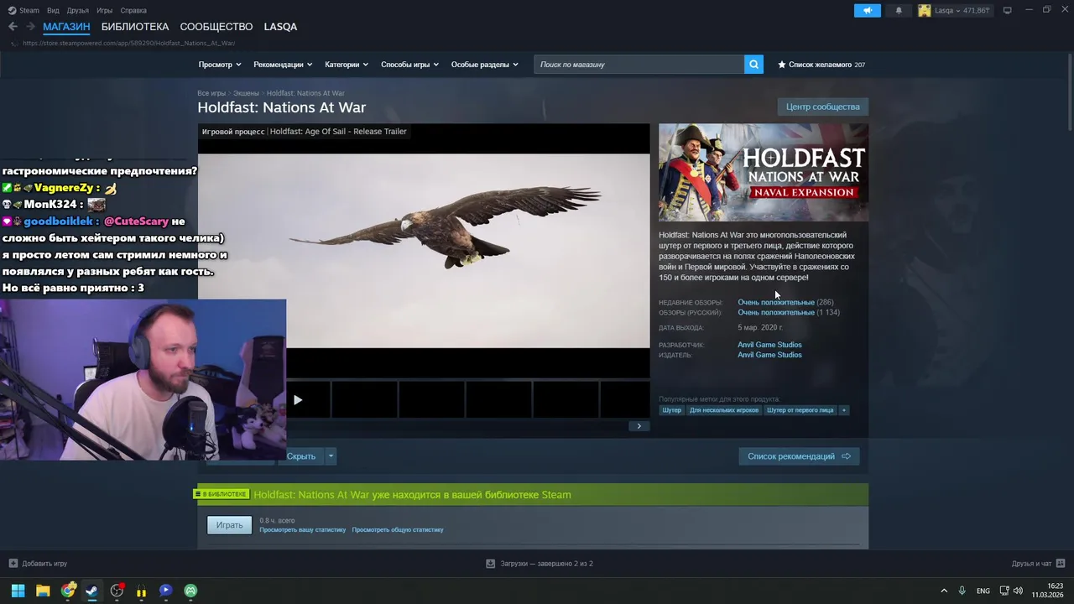Click the Играть button
Viewport: 1074px width, 604px height.
229,525
